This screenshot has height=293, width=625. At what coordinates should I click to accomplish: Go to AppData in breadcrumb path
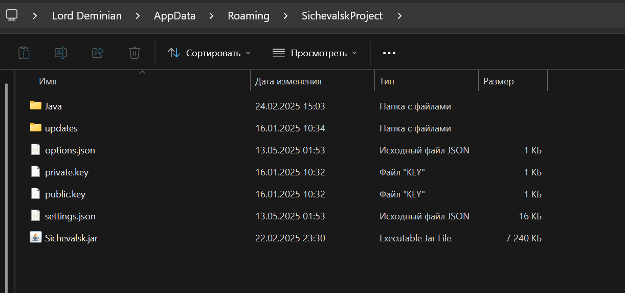click(174, 16)
